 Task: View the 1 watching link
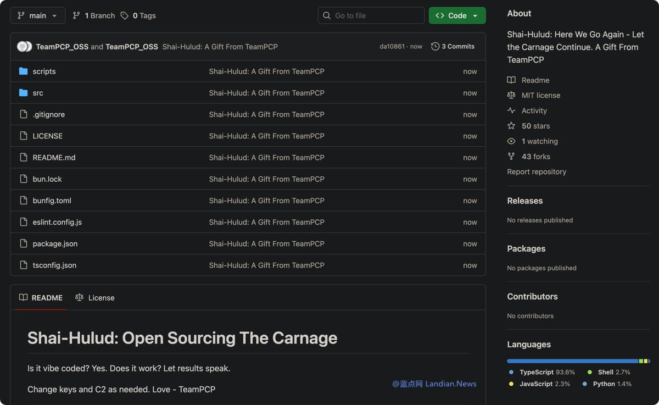click(539, 141)
